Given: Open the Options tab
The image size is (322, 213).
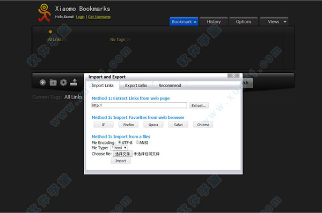Looking at the screenshot, I should click(243, 21).
